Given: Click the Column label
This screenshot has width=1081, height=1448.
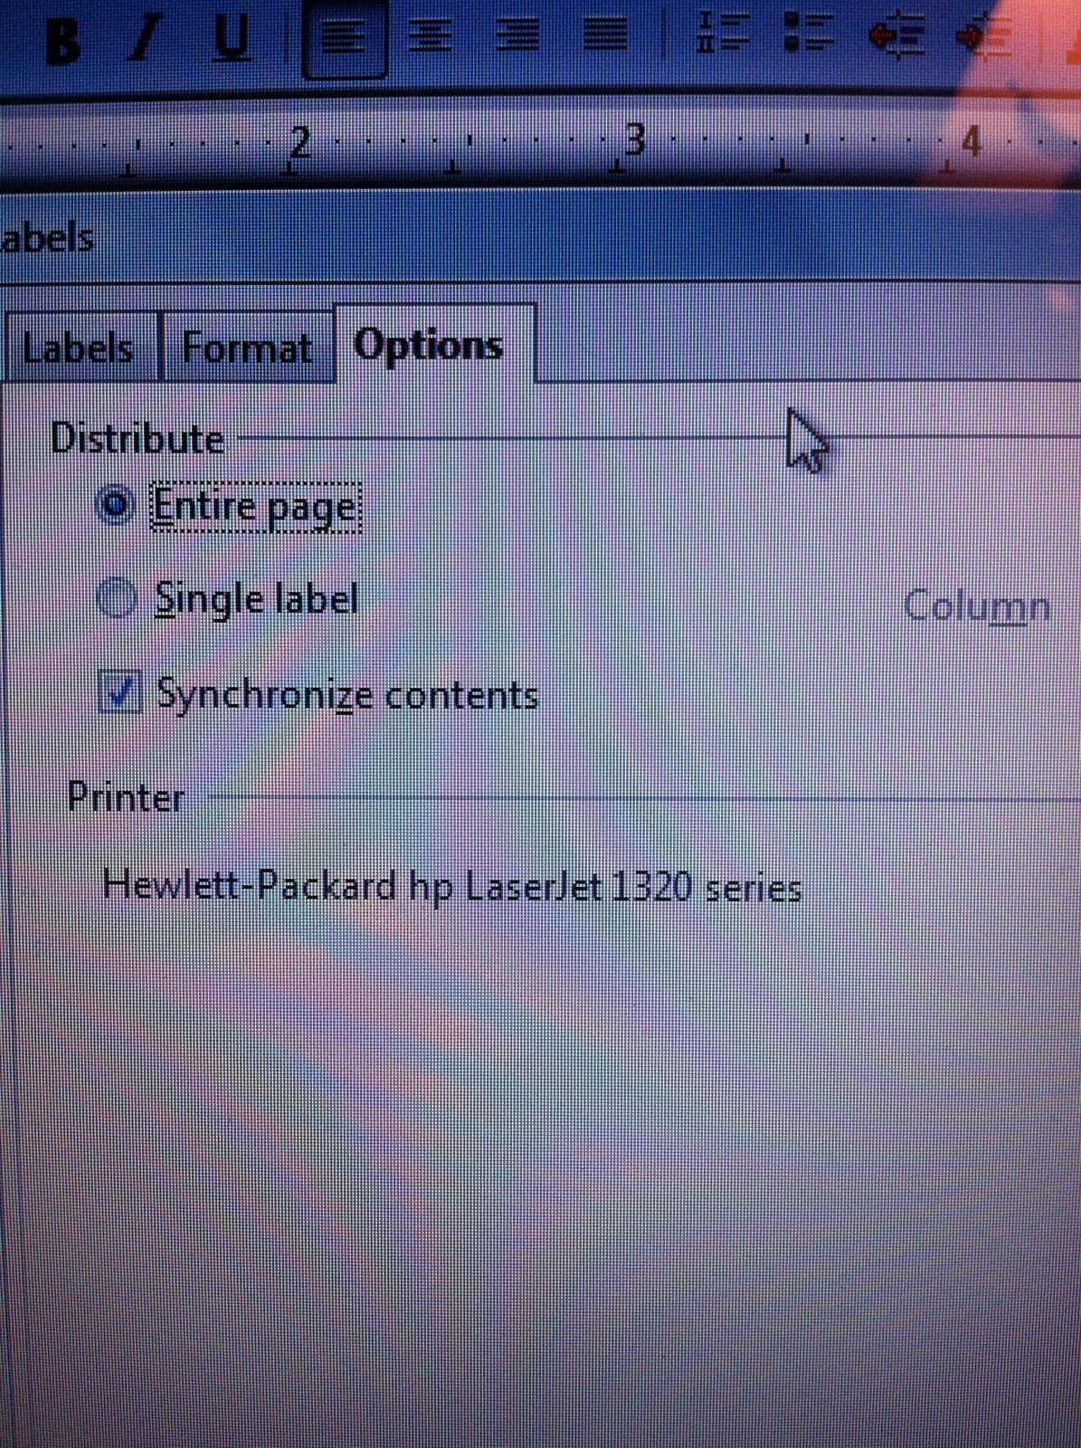Looking at the screenshot, I should [977, 605].
